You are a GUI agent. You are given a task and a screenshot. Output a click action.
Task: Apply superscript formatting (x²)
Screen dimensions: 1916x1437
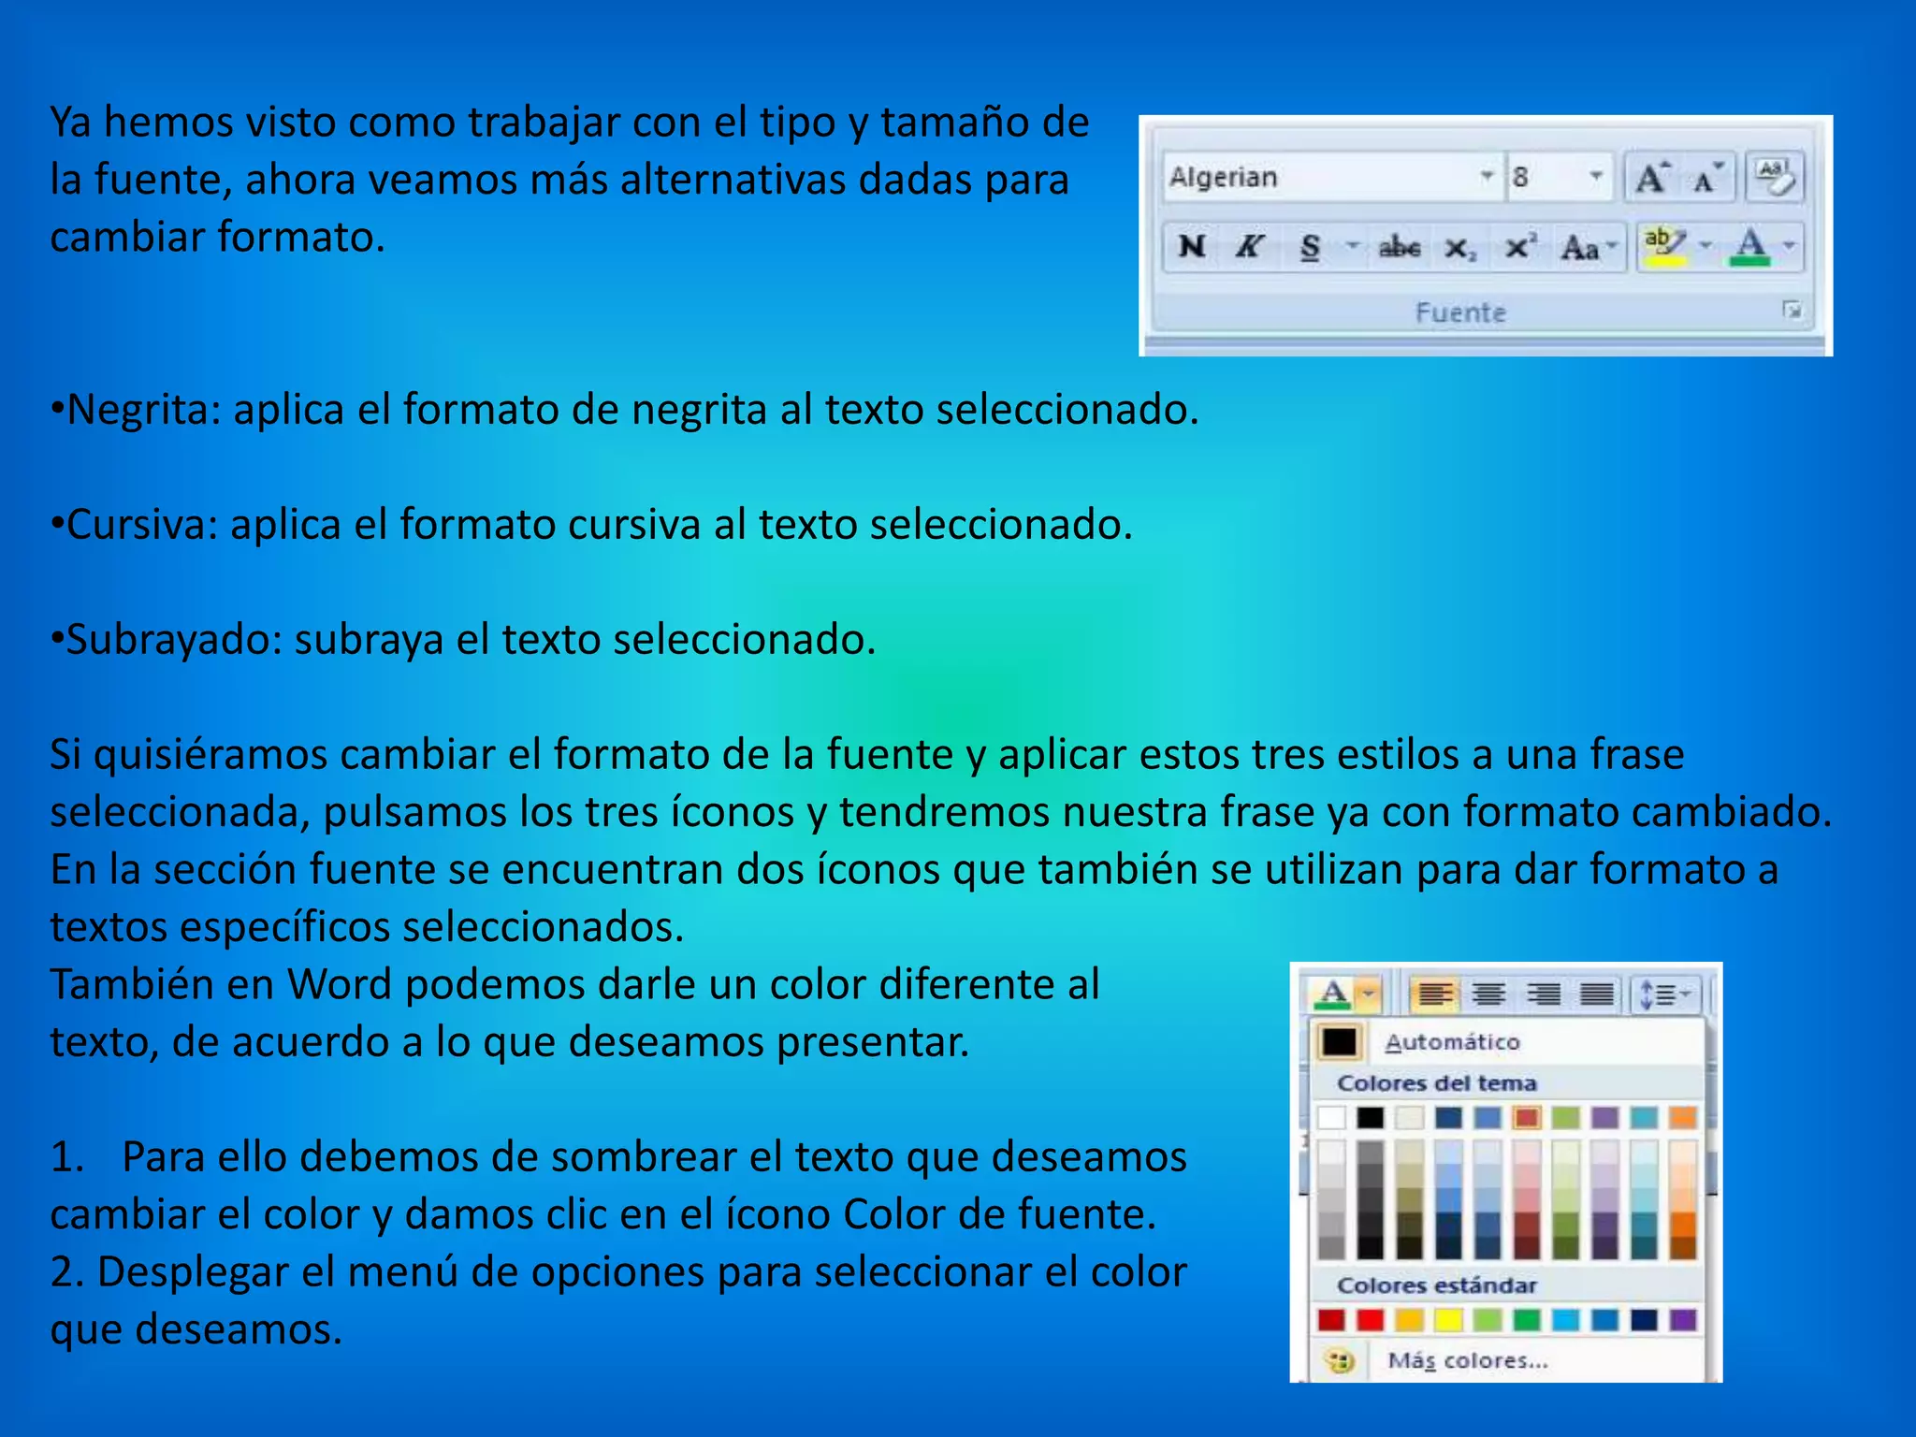pyautogui.click(x=1520, y=247)
